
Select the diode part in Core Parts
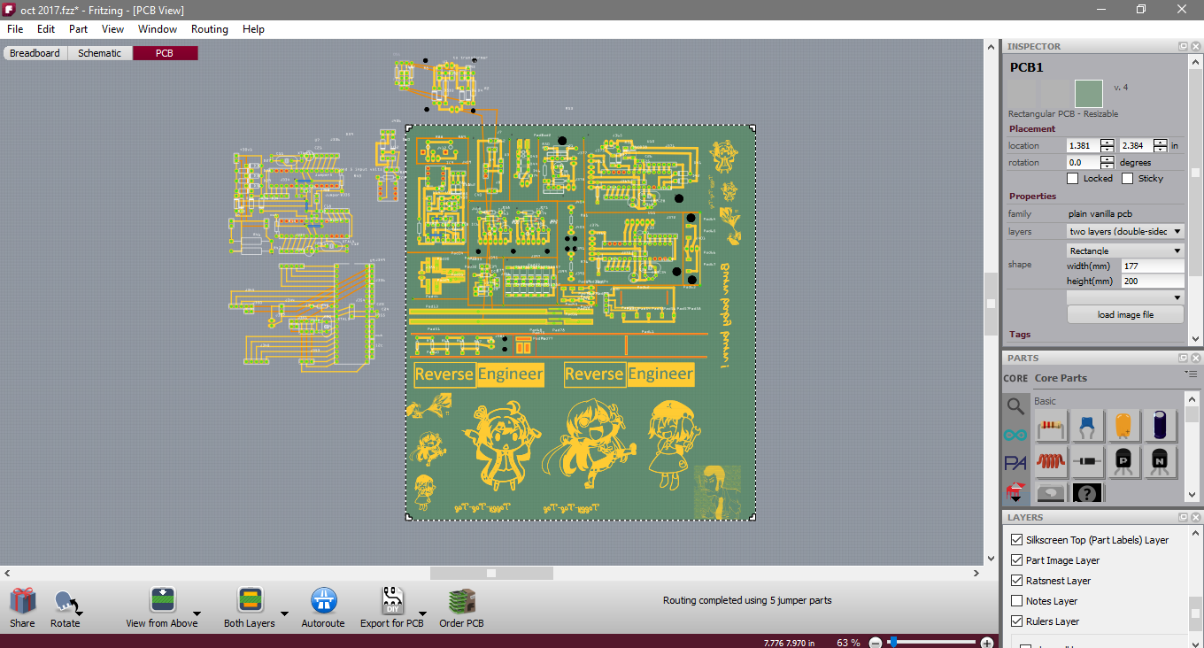point(1087,462)
